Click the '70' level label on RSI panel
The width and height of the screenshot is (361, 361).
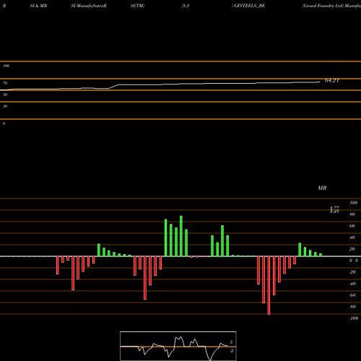[x=5, y=83]
